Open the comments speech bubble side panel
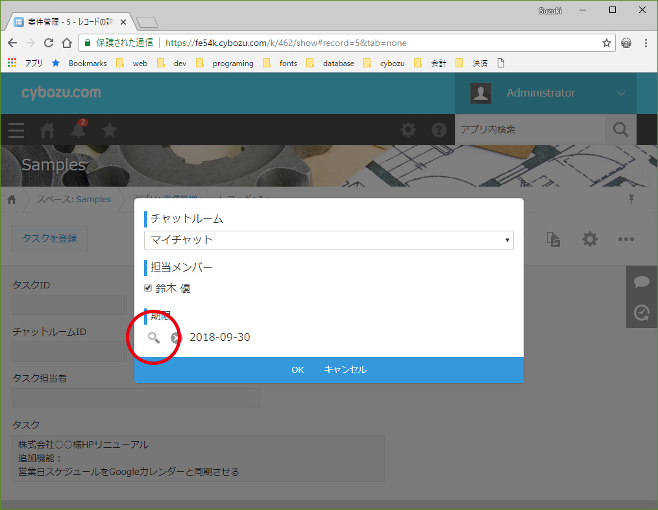 pos(642,282)
